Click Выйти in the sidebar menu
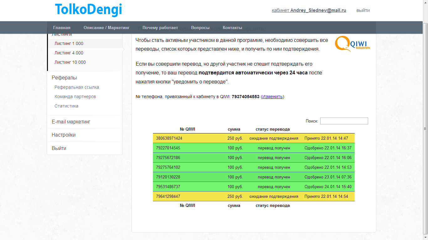Viewport: 428px width, 240px height. tap(59, 148)
